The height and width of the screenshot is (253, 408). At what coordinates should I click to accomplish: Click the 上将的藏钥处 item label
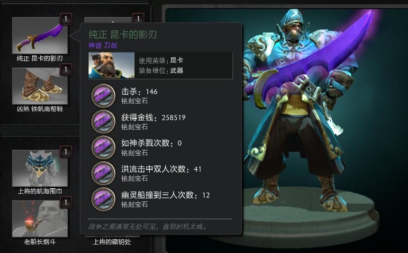coord(112,242)
